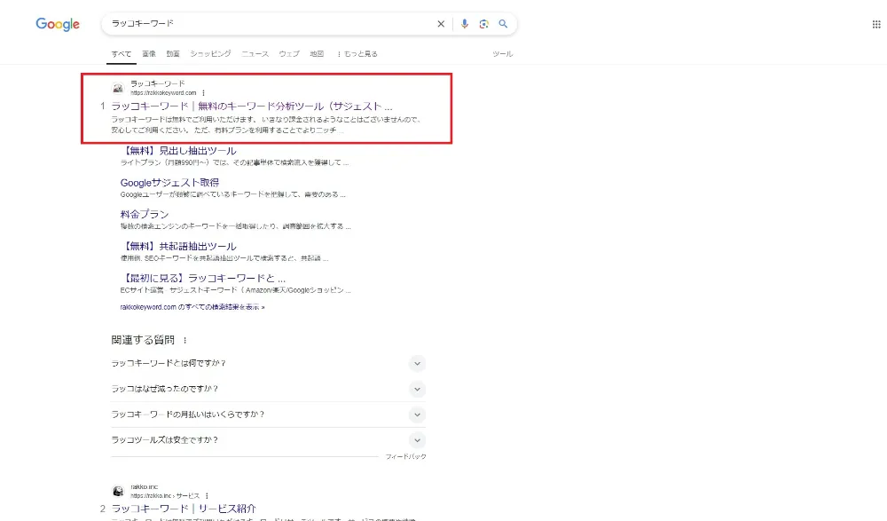887x521 pixels.
Task: Switch to the 画像 tab
Action: point(149,54)
